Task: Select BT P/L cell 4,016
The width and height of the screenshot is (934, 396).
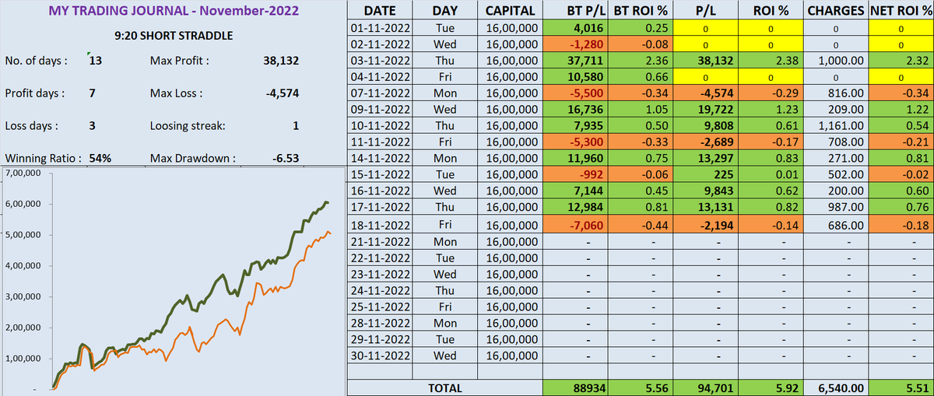Action: (577, 28)
